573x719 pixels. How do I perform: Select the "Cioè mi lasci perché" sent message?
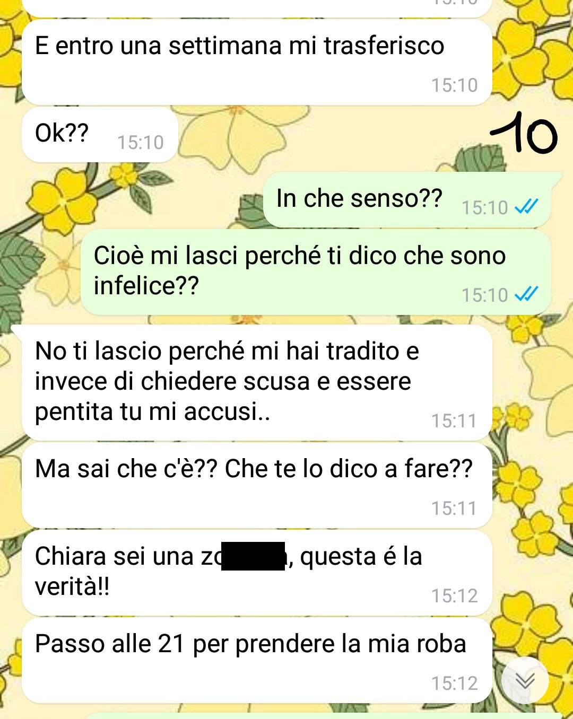pyautogui.click(x=316, y=272)
